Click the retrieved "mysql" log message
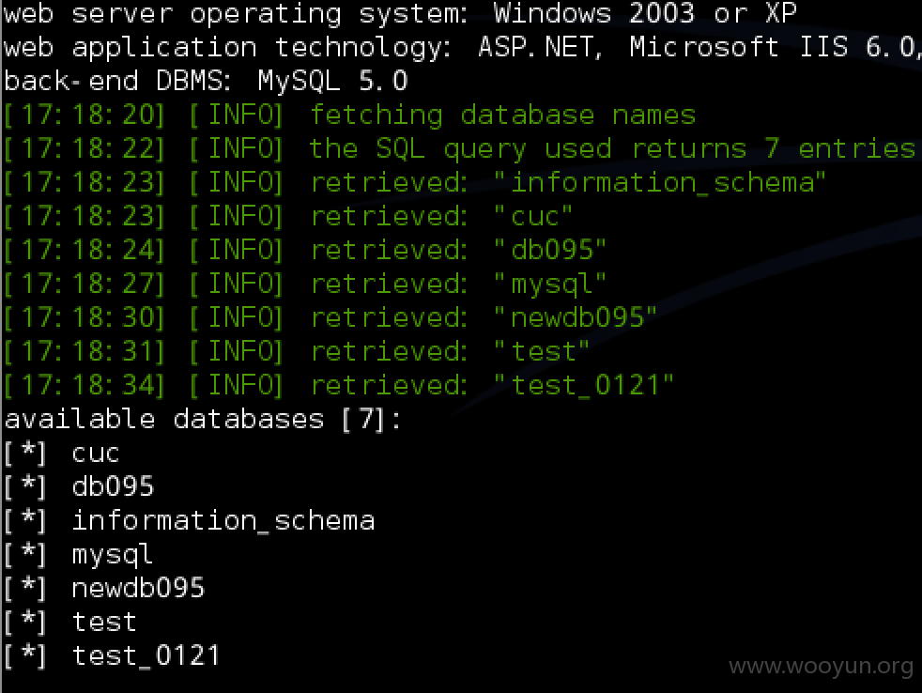 (x=305, y=285)
